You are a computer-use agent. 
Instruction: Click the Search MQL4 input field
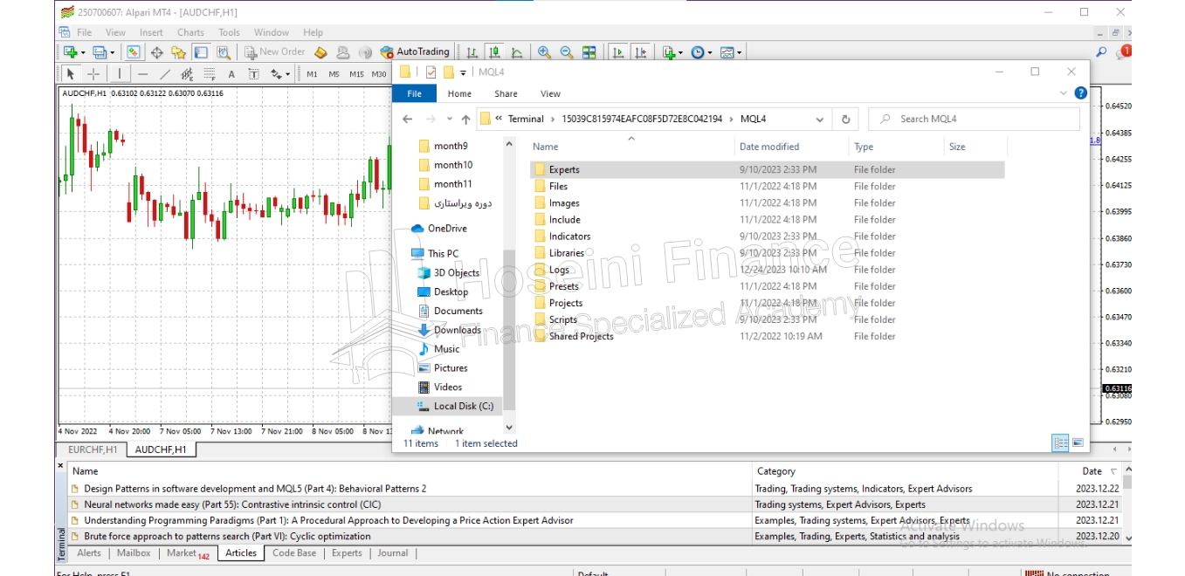tap(974, 119)
